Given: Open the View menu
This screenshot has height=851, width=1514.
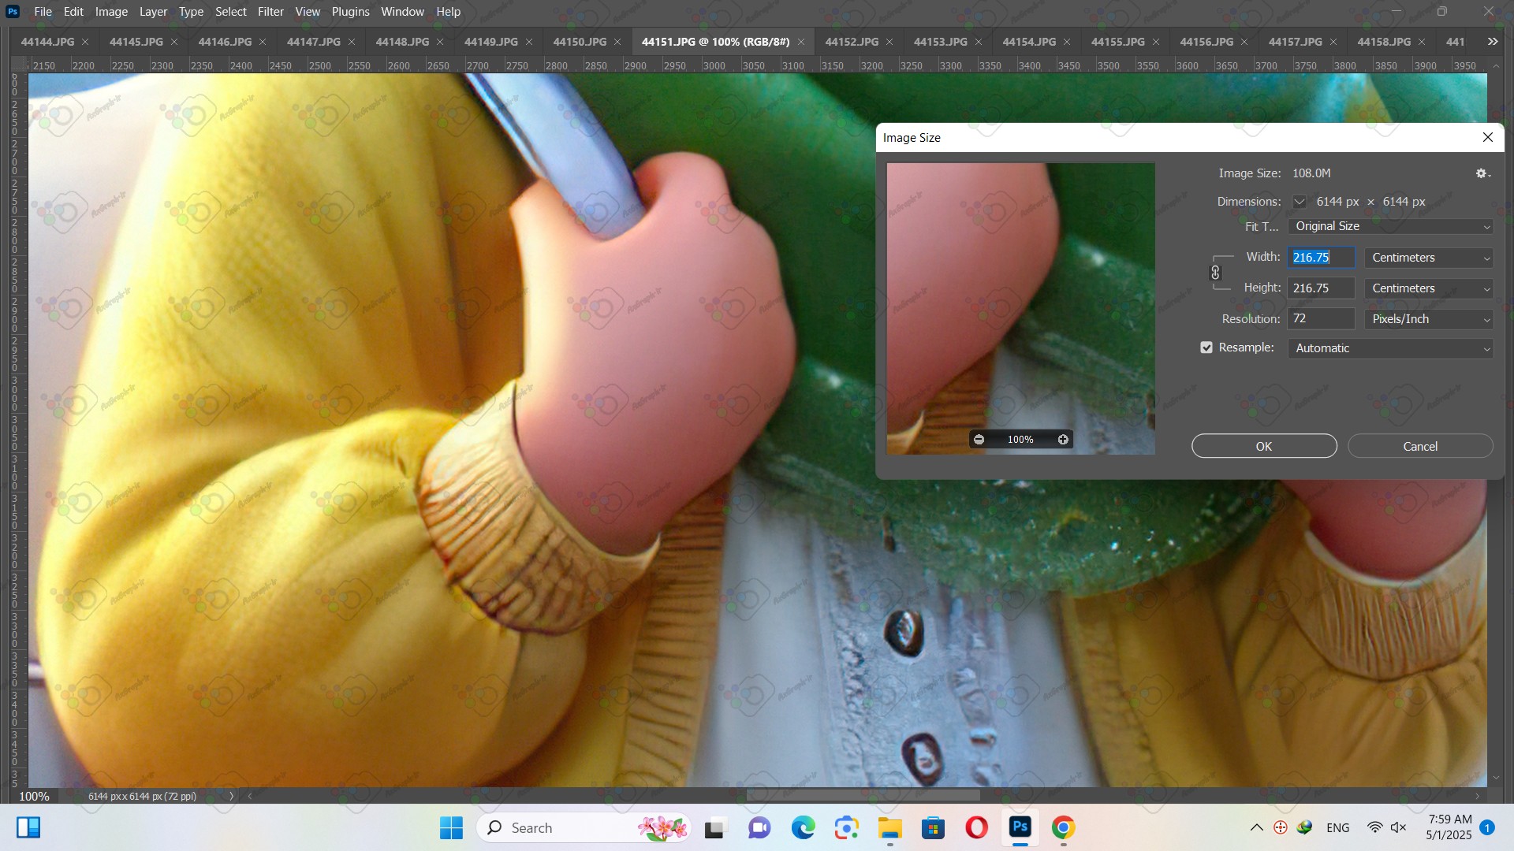Looking at the screenshot, I should (308, 12).
